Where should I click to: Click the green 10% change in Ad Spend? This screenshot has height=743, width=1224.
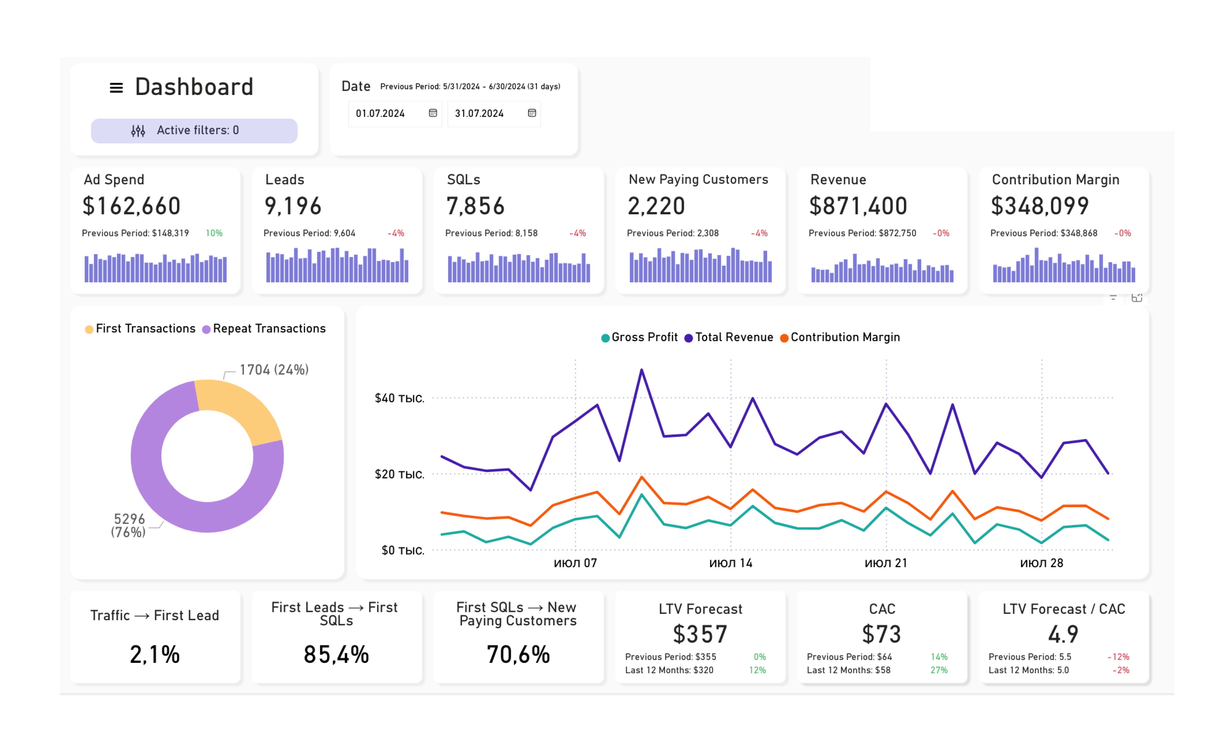pyautogui.click(x=214, y=233)
